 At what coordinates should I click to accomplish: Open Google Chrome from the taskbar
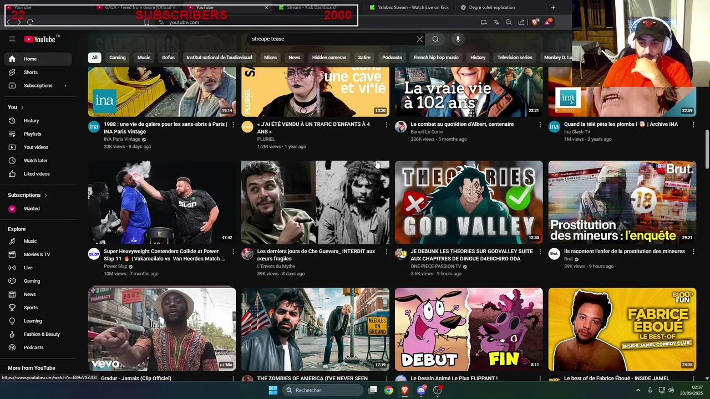click(389, 390)
